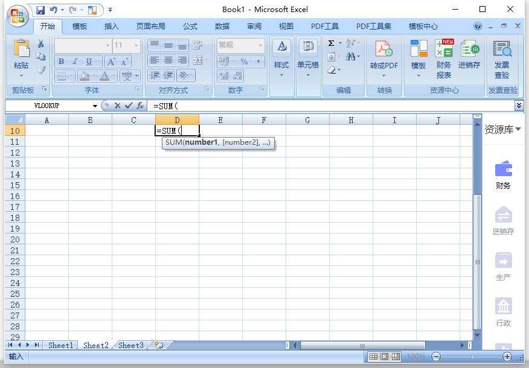Image resolution: width=529 pixels, height=368 pixels.
Task: Open Find and Select binoculars
Action: point(351,57)
